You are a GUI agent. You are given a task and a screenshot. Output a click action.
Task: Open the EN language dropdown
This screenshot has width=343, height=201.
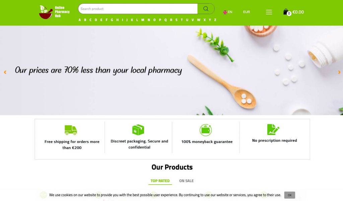(x=227, y=12)
